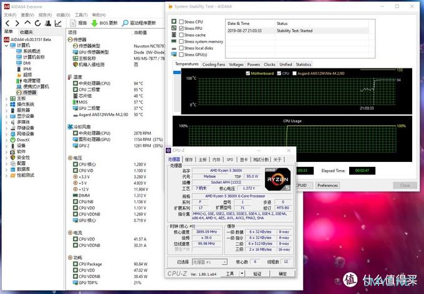
Task: Click the AIDA64 v6.00.5151 Beta root node
Action: point(31,39)
